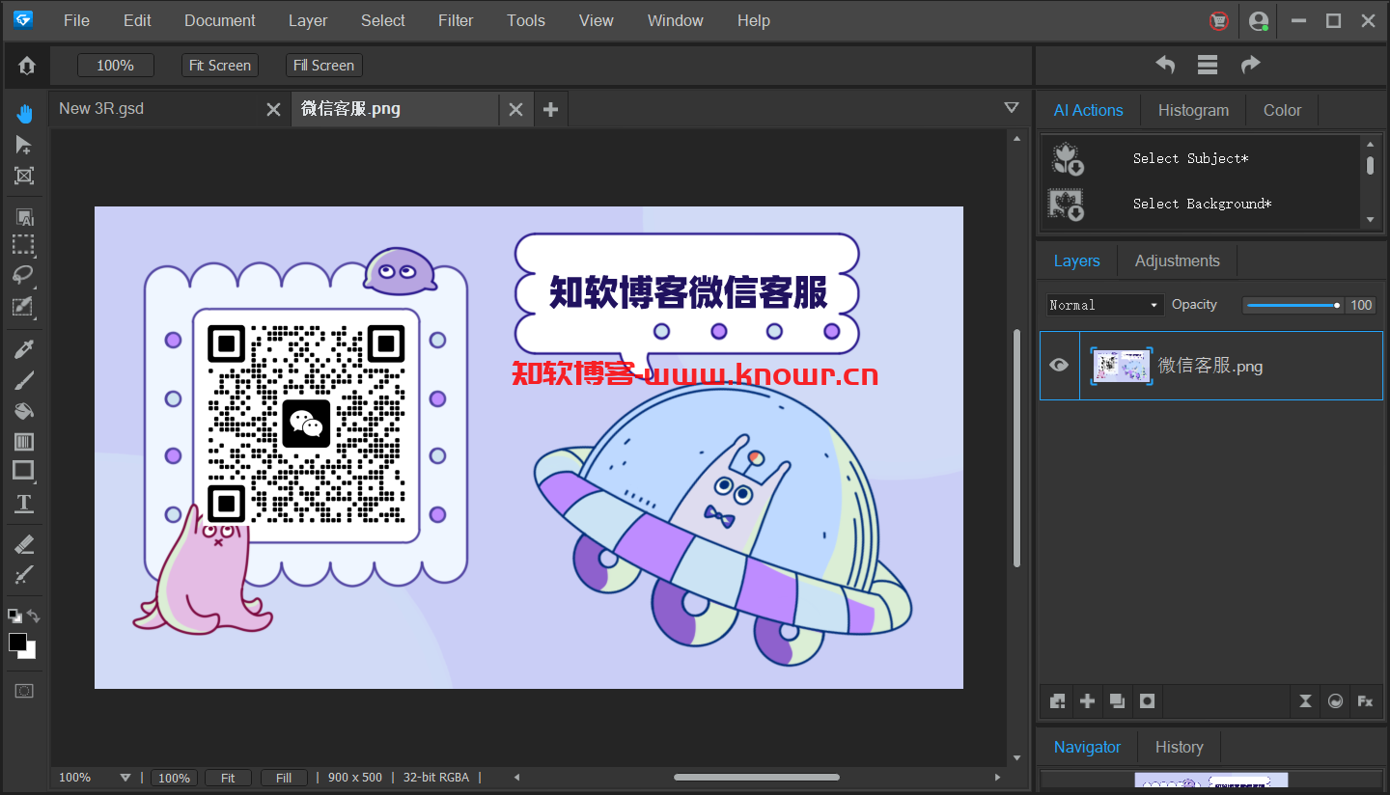
Task: Open the shopping cart icon
Action: point(1219,20)
